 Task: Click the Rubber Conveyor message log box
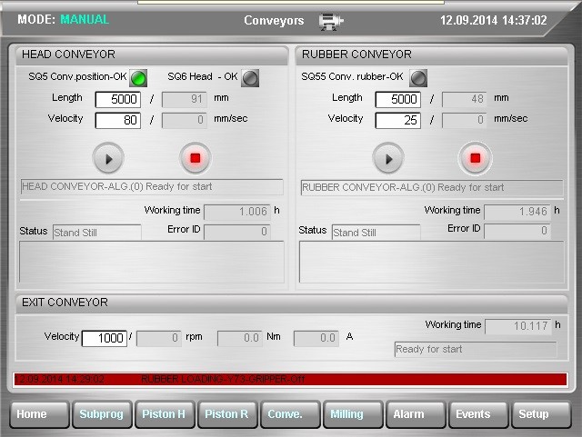coord(432,263)
